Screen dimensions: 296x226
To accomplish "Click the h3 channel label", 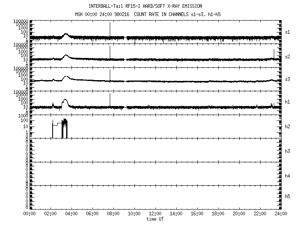I will [288, 151].
